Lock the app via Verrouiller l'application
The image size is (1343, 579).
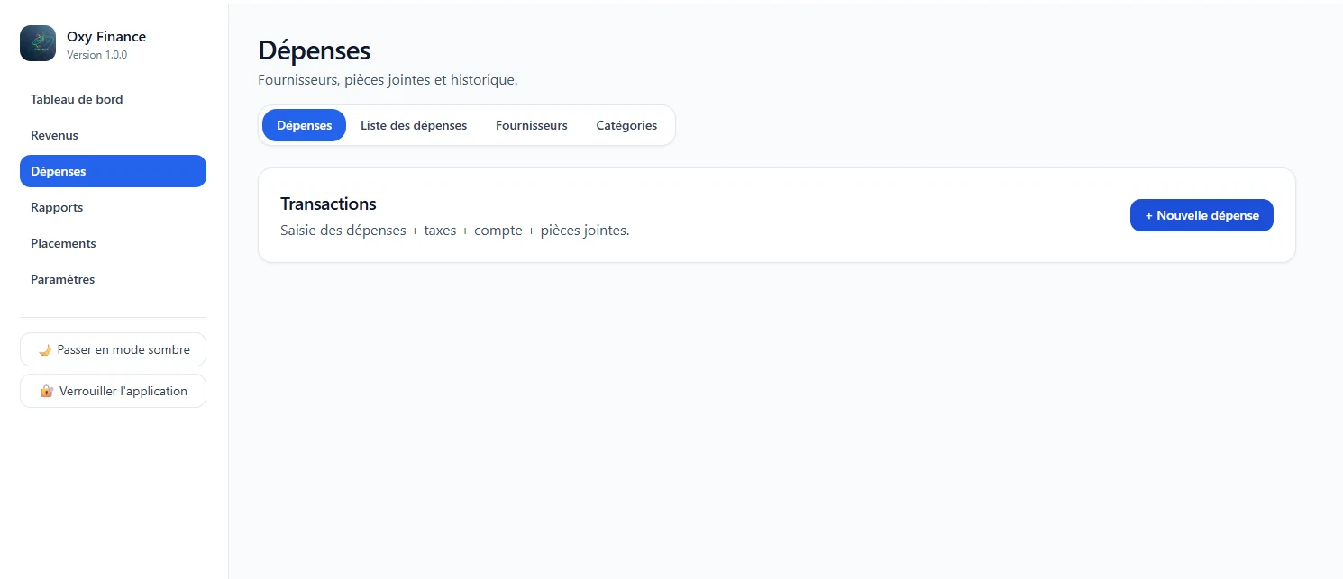click(x=113, y=391)
